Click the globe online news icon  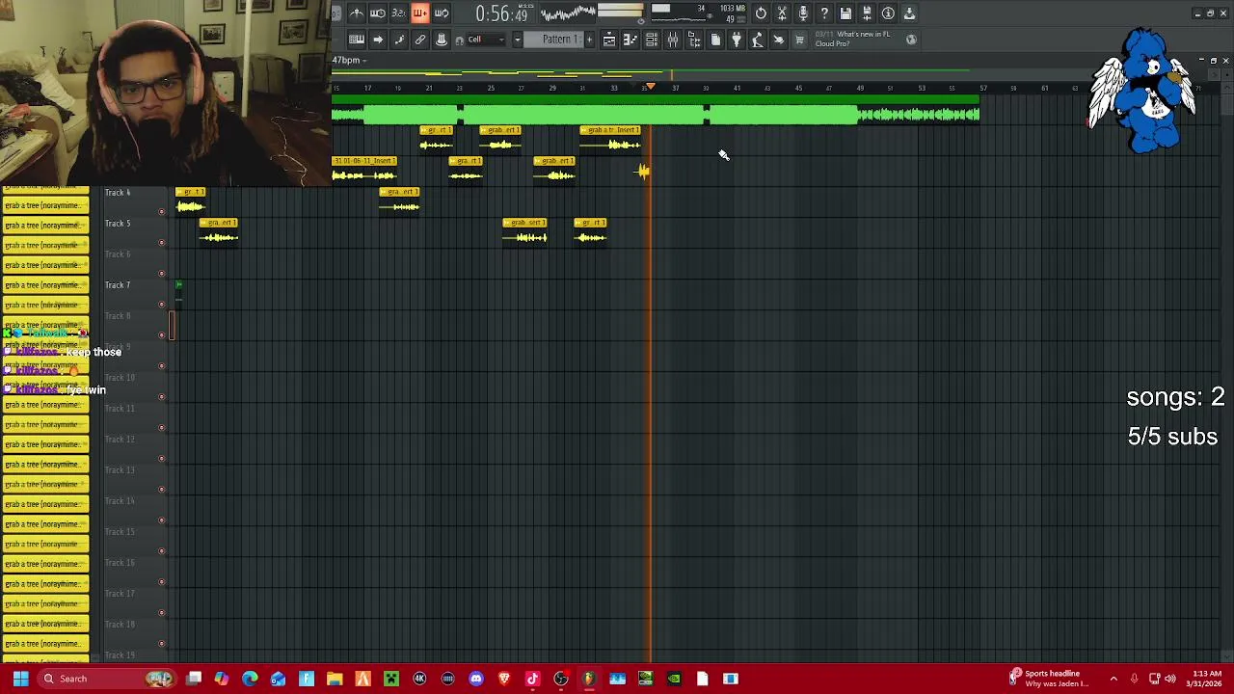point(912,40)
